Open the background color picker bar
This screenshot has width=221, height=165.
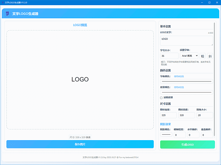coord(186,92)
